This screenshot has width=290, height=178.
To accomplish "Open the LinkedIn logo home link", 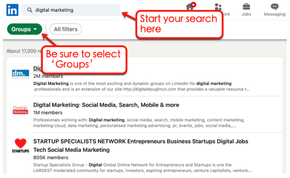I will pyautogui.click(x=12, y=10).
